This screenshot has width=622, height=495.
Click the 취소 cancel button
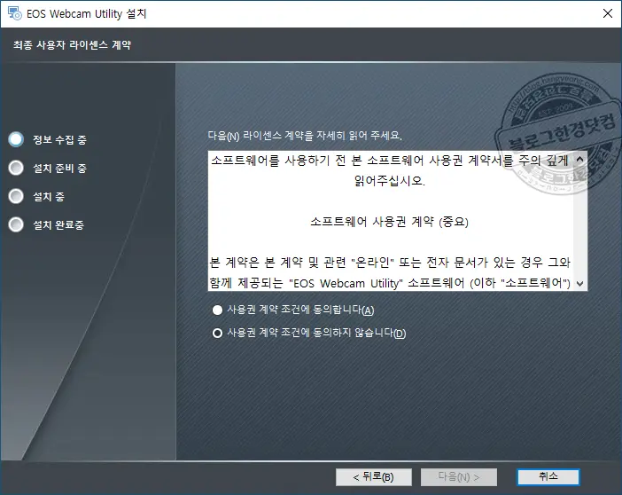click(x=548, y=476)
